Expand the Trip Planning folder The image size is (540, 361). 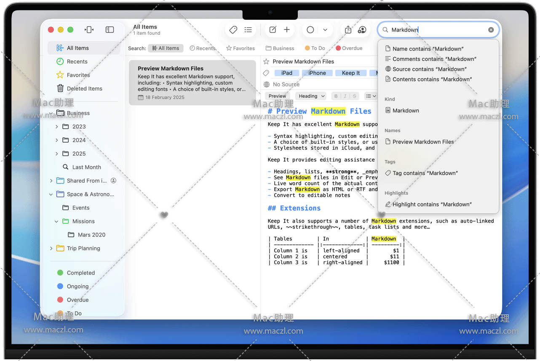click(x=51, y=248)
